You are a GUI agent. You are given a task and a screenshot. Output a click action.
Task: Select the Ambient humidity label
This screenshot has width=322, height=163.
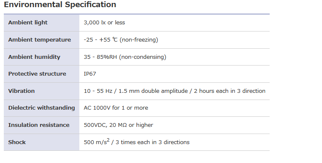pos(34,57)
